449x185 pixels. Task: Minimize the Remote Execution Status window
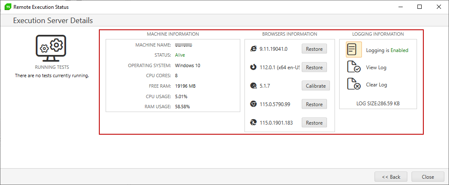coord(400,7)
